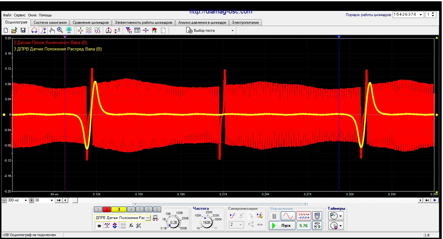This screenshot has width=443, height=239.
Task: Click the AUTO scale toolbar icon
Action: point(108,31)
